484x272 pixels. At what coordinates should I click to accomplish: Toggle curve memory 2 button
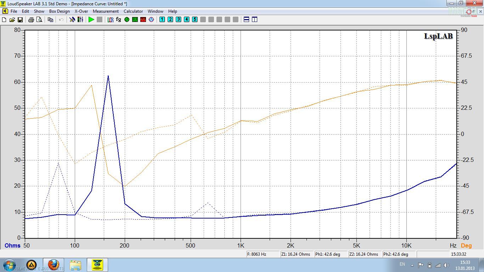170,19
